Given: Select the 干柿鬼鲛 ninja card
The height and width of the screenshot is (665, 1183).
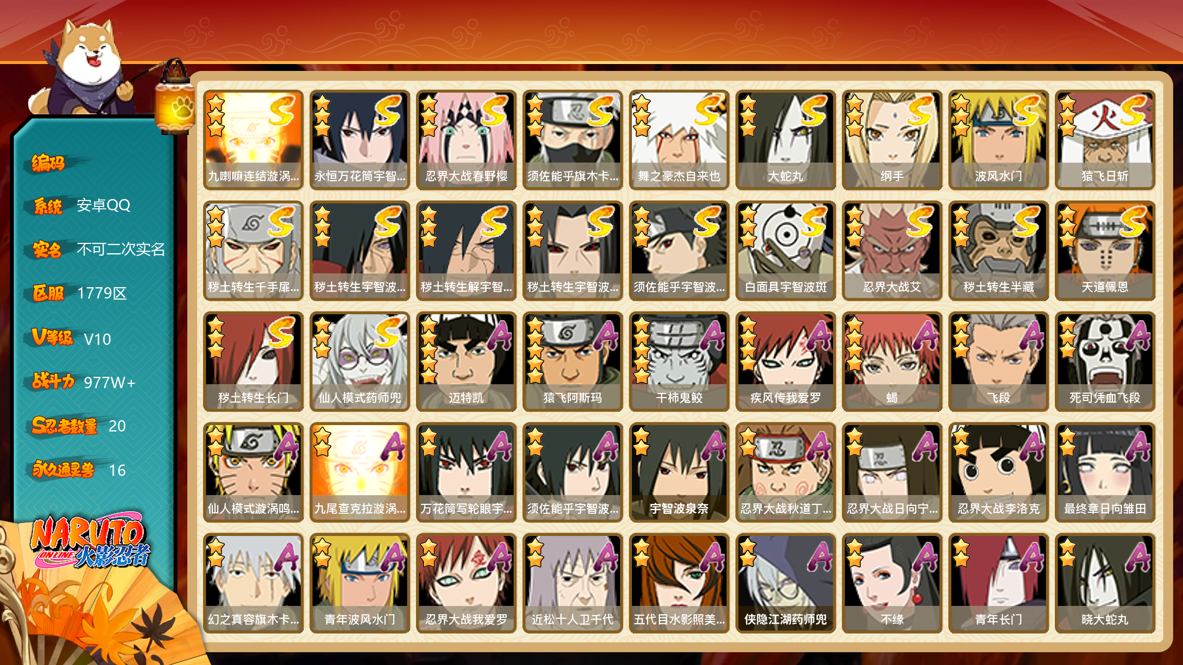Looking at the screenshot, I should [679, 362].
